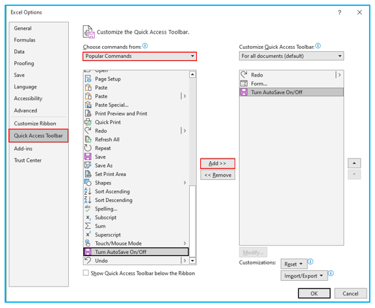Viewport: 375px width, 308px height.
Task: Select the Paste Special... command row
Action: coord(136,105)
